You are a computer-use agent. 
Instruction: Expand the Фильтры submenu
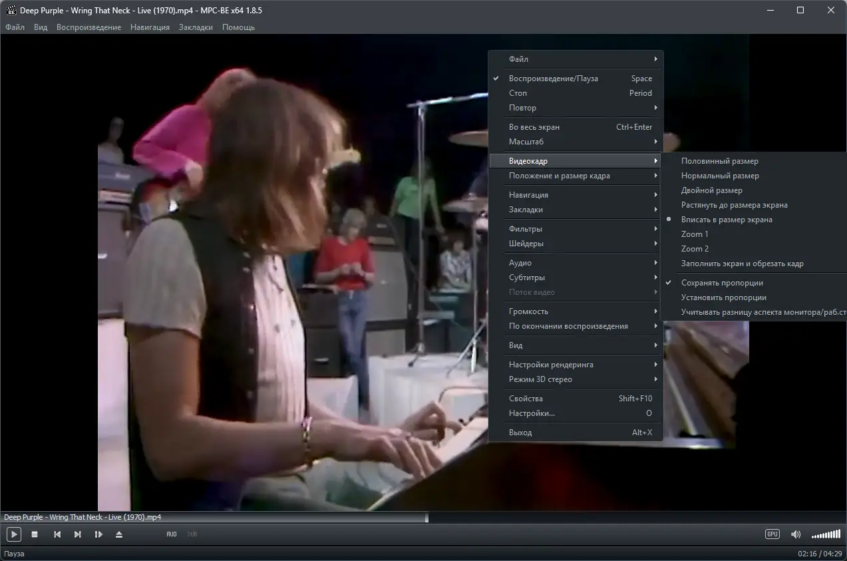pos(525,229)
